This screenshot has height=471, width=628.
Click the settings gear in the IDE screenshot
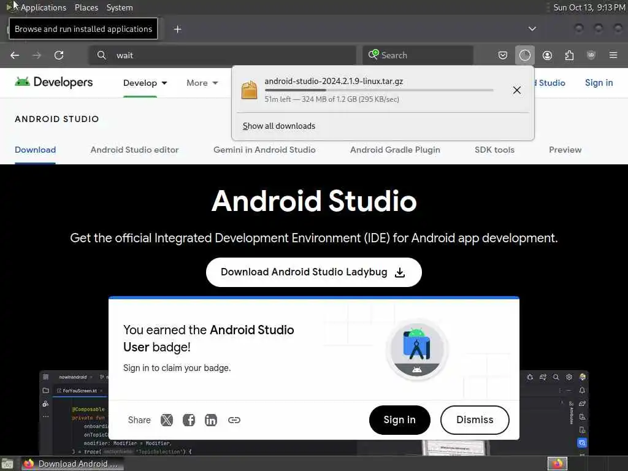pos(569,377)
